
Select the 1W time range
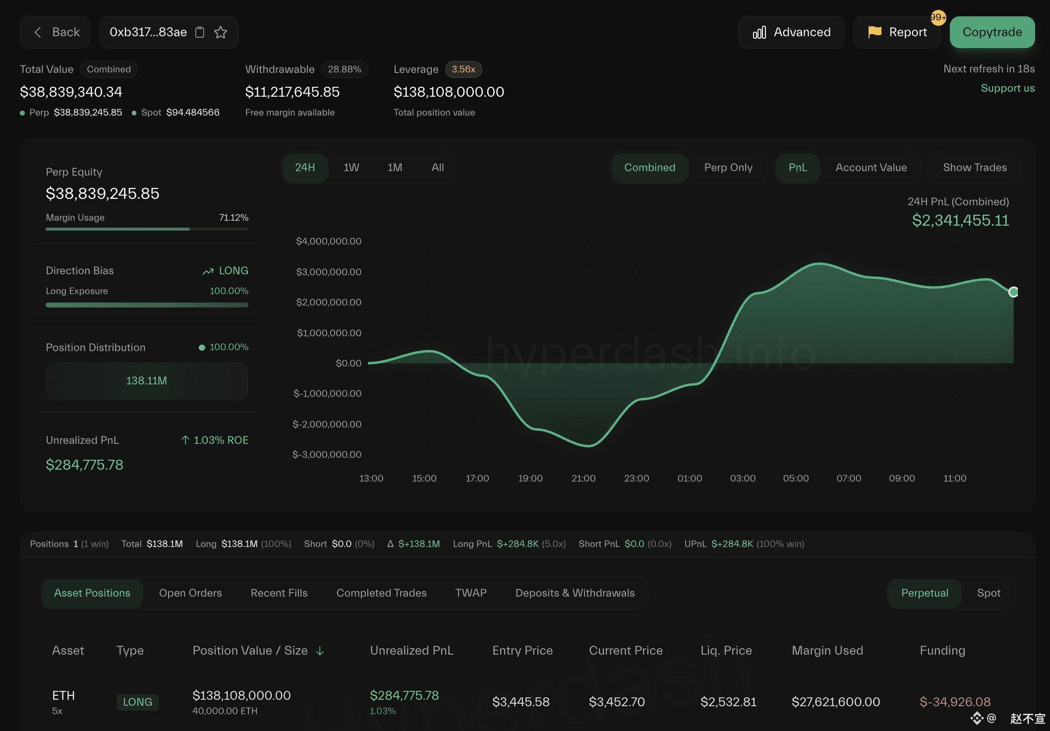351,168
